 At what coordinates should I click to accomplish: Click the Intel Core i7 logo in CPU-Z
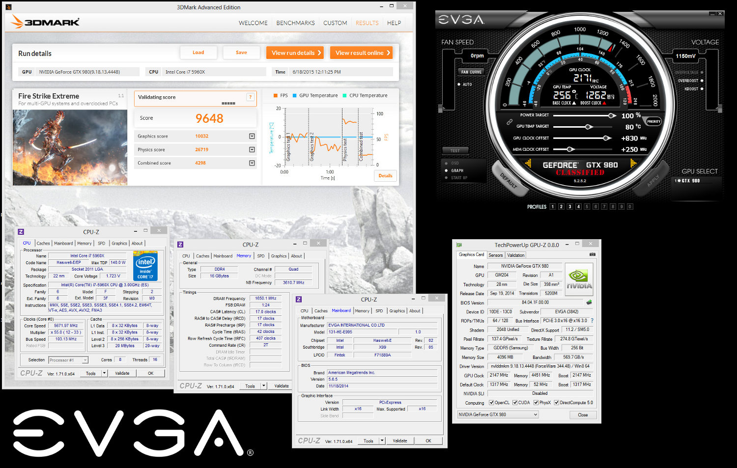145,266
